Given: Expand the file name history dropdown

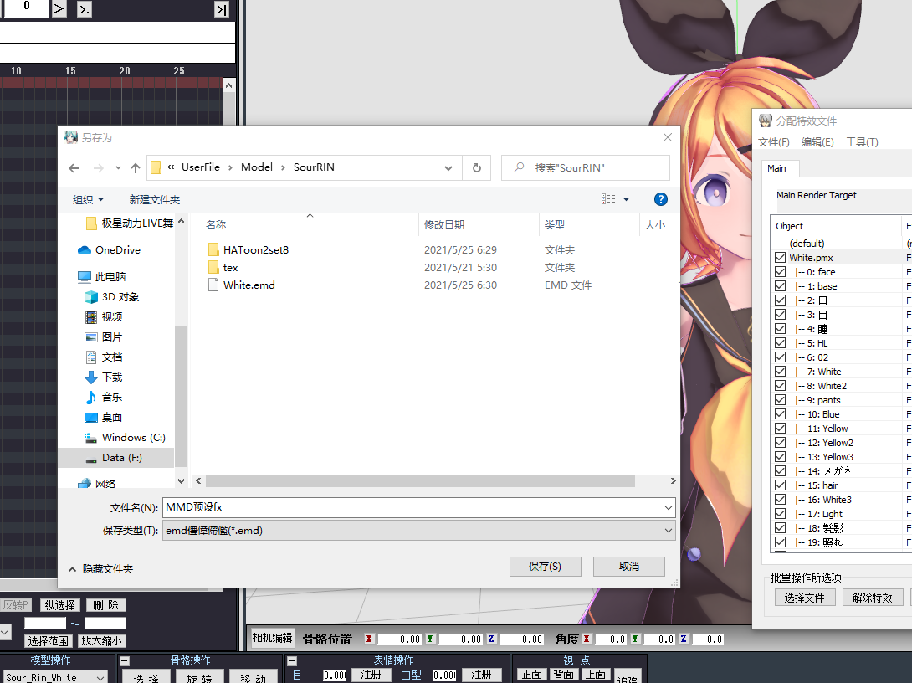Looking at the screenshot, I should pos(669,508).
